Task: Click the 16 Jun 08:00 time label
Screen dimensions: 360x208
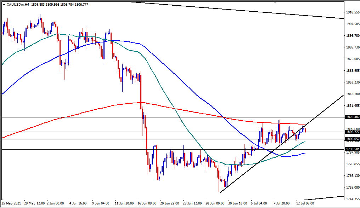Action: pyautogui.click(x=147, y=203)
